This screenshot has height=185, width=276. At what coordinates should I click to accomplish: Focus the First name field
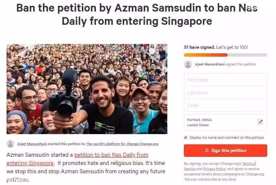pos(226,80)
